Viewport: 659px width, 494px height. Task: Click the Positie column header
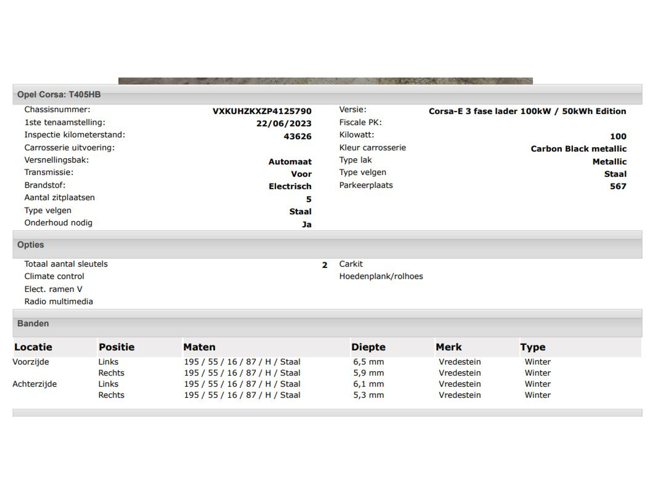click(116, 347)
